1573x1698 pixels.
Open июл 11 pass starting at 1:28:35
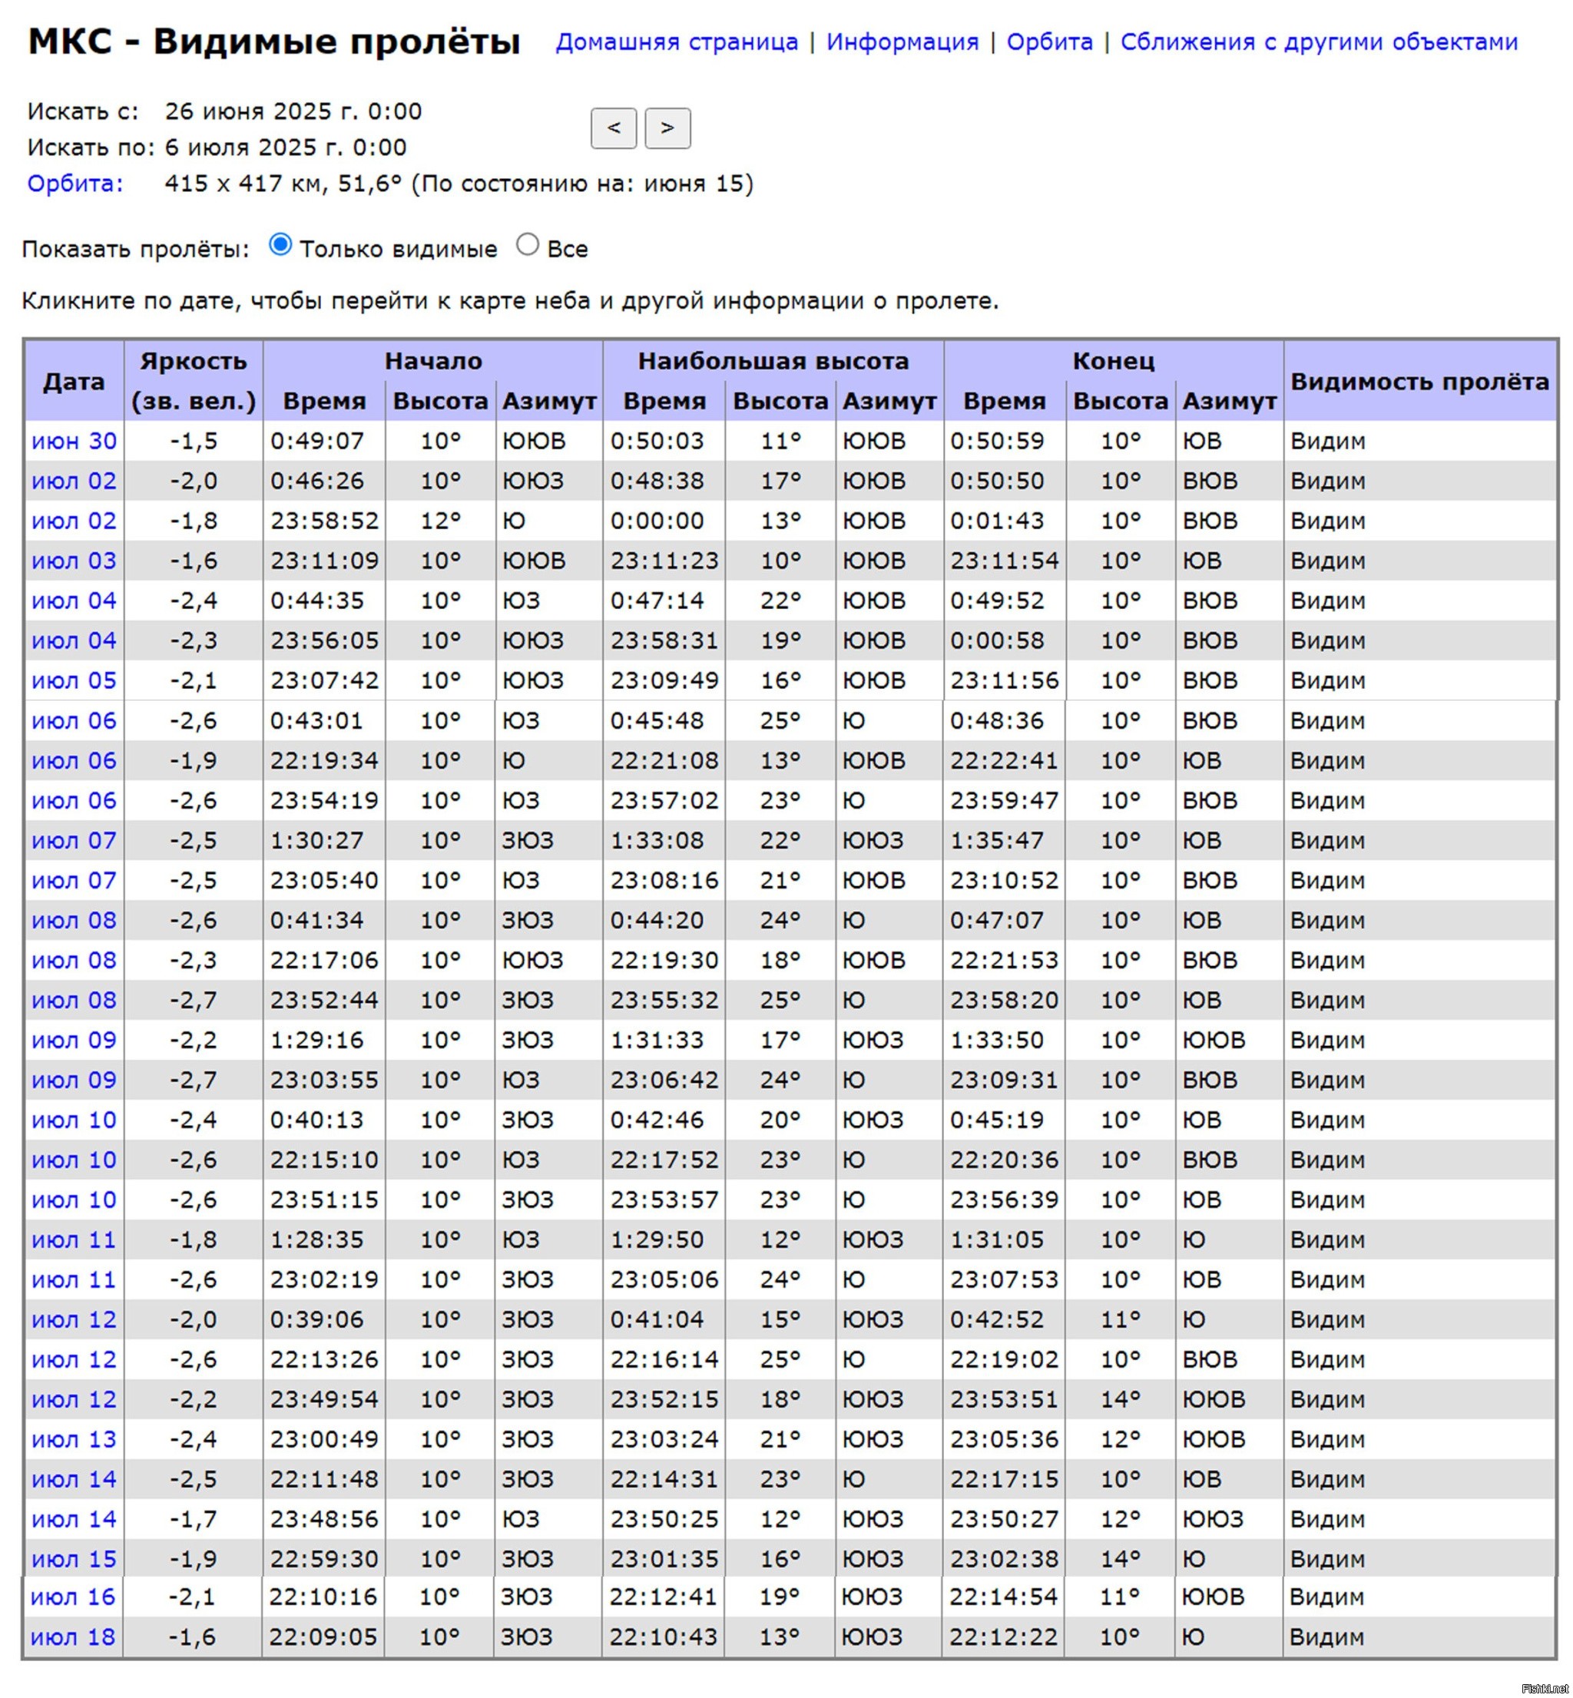[74, 1241]
